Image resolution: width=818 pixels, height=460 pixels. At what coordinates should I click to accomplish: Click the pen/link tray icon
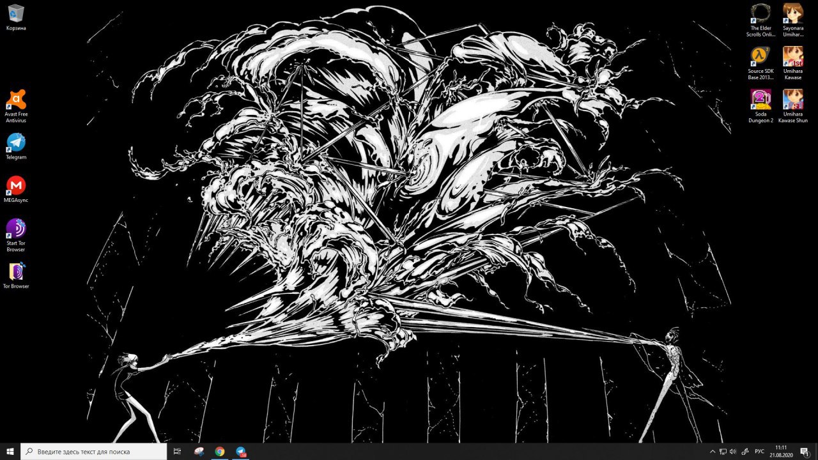click(745, 452)
